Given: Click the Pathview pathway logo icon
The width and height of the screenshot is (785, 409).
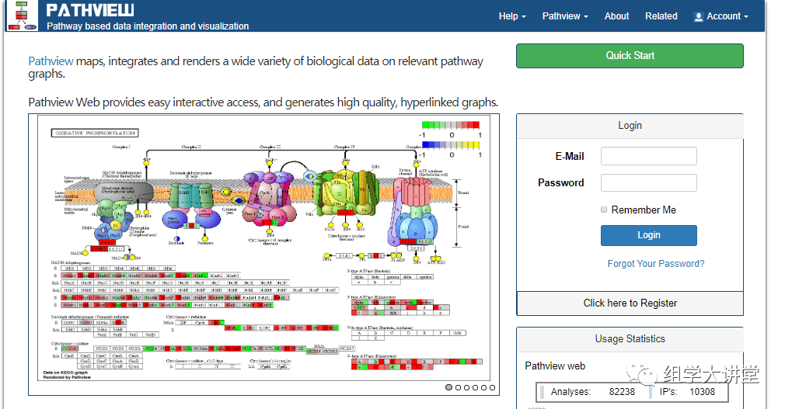Looking at the screenshot, I should coord(22,16).
